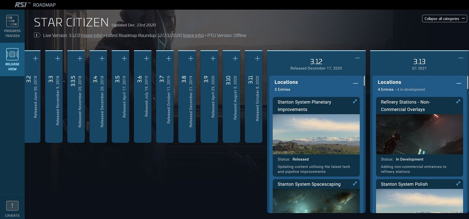This screenshot has width=469, height=219.
Task: Enlarge Stanton System Spacescaping card
Action: (x=355, y=184)
